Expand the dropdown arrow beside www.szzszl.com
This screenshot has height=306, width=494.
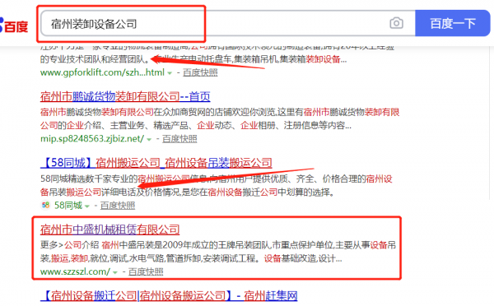(115, 272)
